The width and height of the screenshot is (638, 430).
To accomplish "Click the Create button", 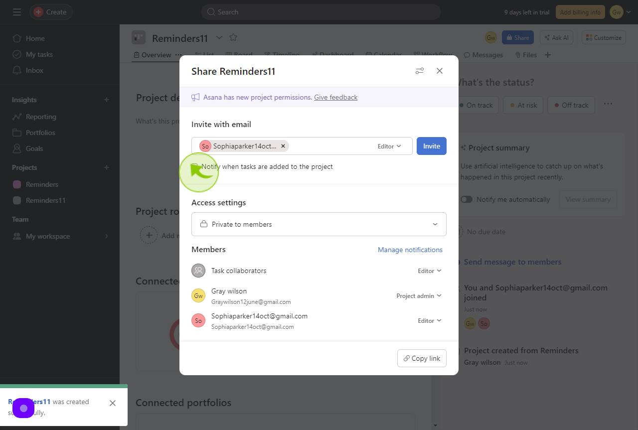I will pyautogui.click(x=51, y=12).
